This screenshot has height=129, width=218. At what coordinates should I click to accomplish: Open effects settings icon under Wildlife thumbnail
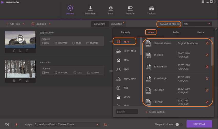(x=27, y=51)
